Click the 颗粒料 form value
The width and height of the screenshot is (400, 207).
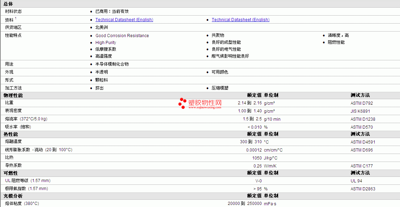coord(101,80)
